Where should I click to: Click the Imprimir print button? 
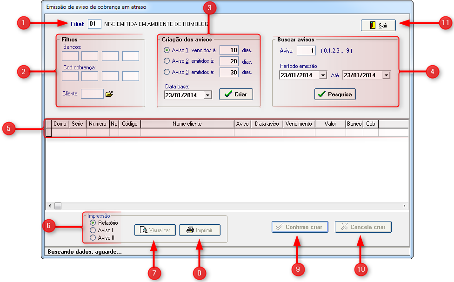(x=200, y=230)
